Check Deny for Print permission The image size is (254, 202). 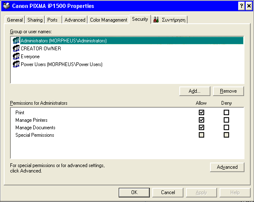click(x=226, y=113)
